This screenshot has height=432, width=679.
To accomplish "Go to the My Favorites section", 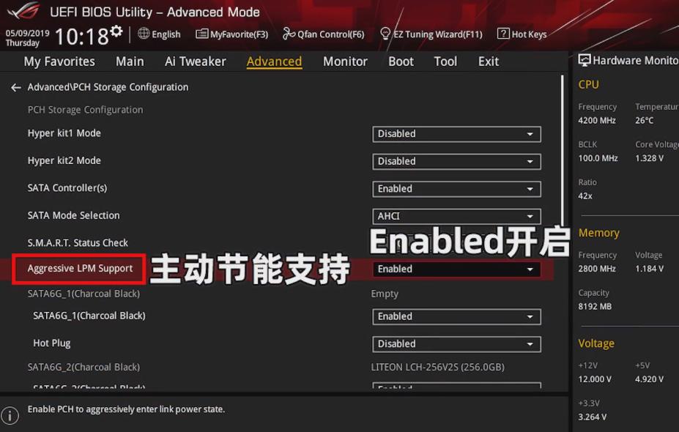I will pyautogui.click(x=59, y=62).
